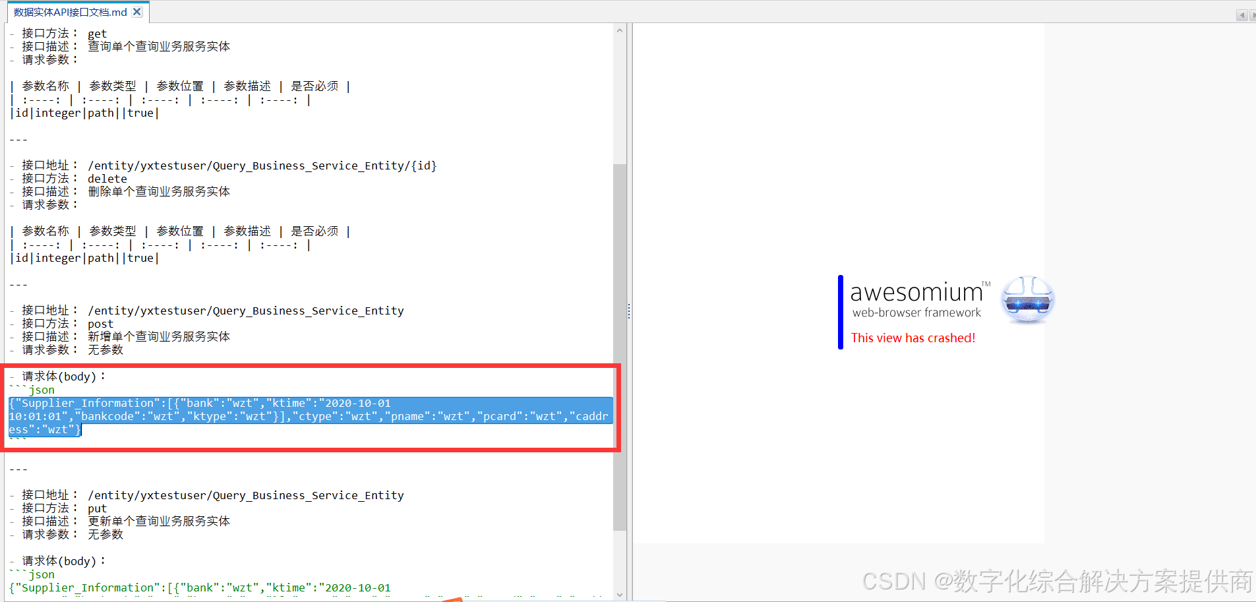Screen dimensions: 1256x602
Task: Click the 'web-browser framework' text
Action: 916,313
